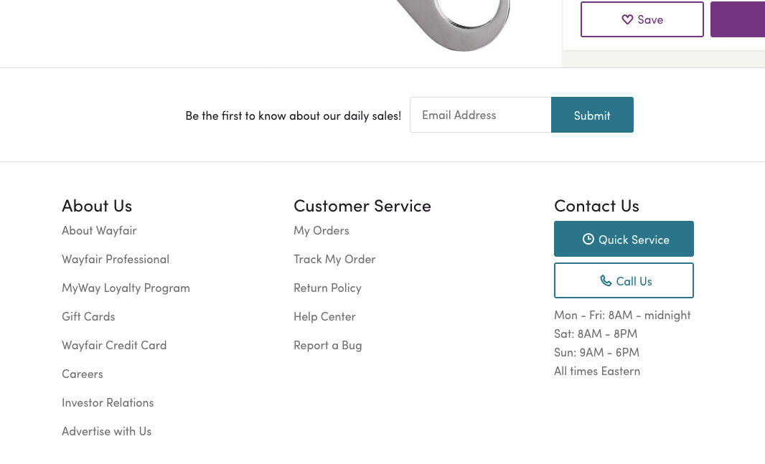The height and width of the screenshot is (464, 765).
Task: Open Advertise with Us
Action: [106, 431]
